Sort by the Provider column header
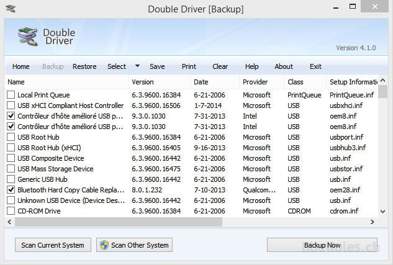Screen dimensions: 393x265 tap(261, 82)
